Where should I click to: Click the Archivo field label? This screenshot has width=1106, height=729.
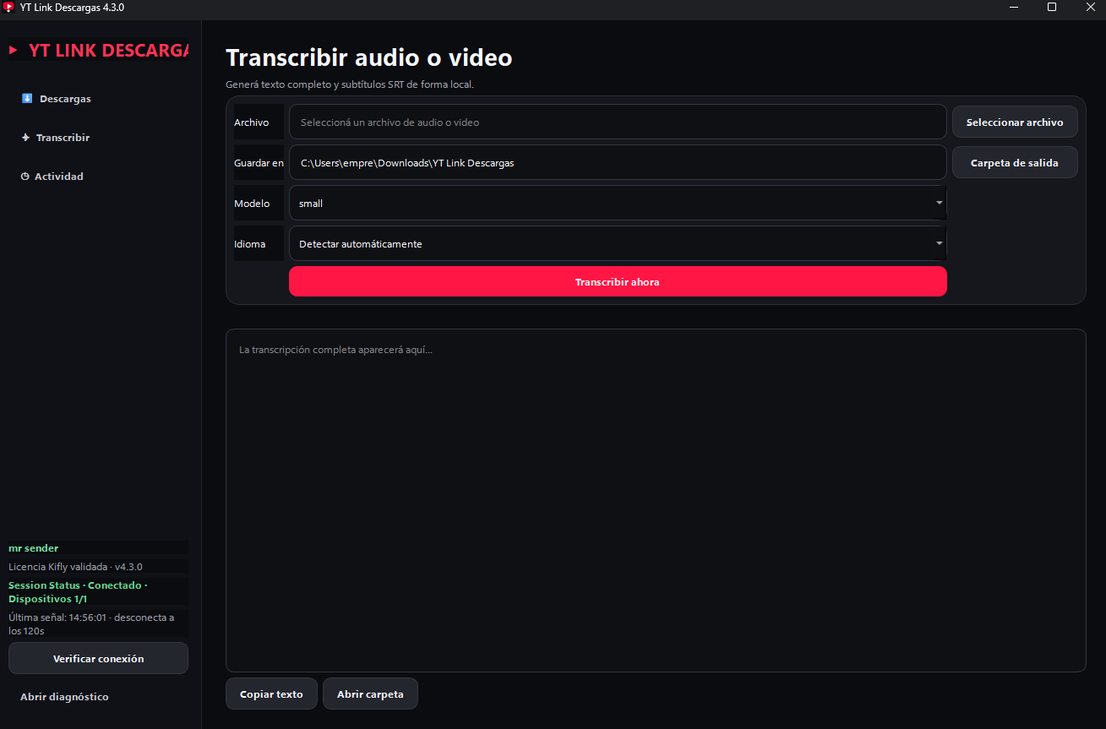(x=252, y=122)
